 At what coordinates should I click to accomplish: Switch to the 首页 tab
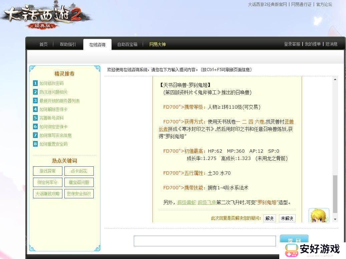[x=43, y=44]
